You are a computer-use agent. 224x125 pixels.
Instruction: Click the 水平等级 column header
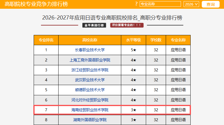tap(134, 40)
